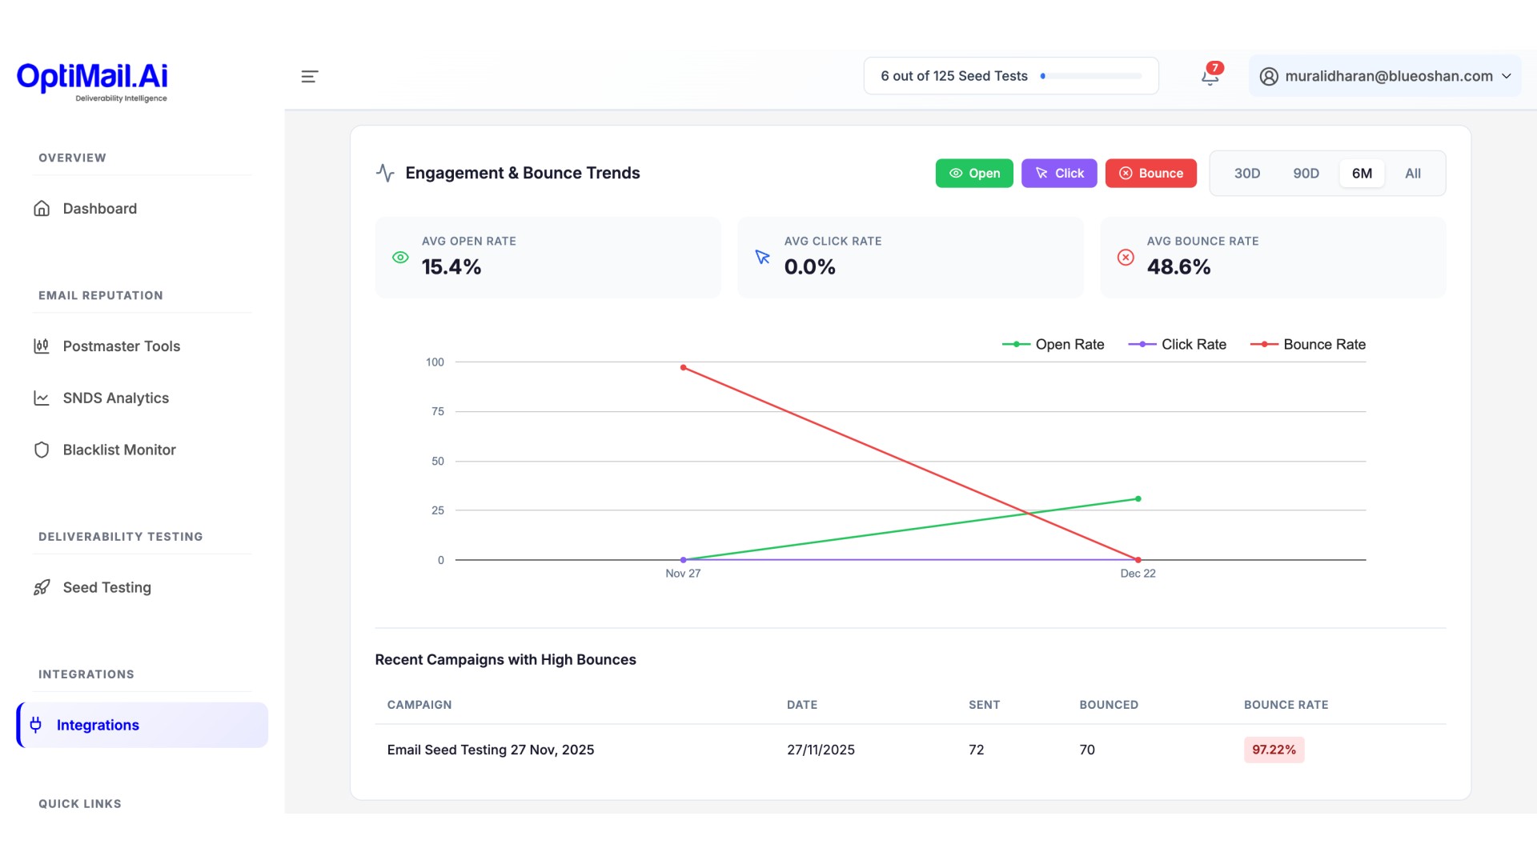Select the 90D time range
Viewport: 1537px width, 864px height.
(1306, 174)
